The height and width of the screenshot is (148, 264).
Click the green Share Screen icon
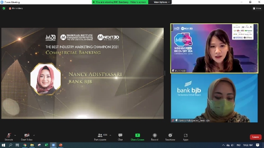pyautogui.click(x=137, y=136)
